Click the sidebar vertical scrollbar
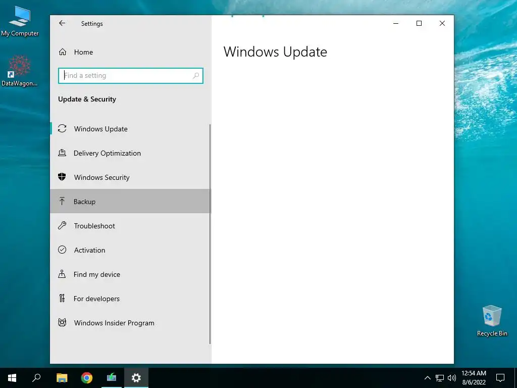Image resolution: width=517 pixels, height=388 pixels. [x=210, y=234]
